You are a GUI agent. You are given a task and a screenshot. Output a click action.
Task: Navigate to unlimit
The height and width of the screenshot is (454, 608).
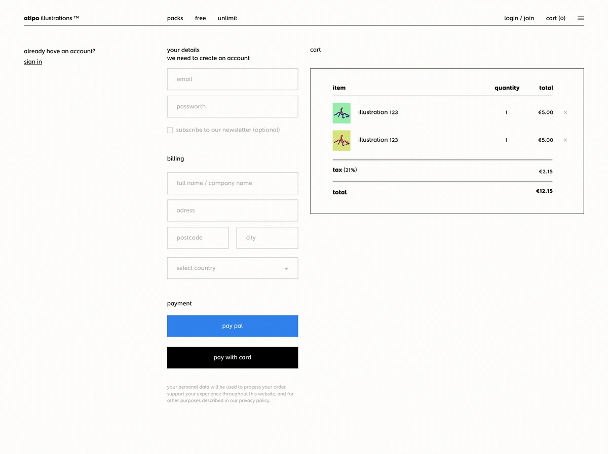(227, 18)
